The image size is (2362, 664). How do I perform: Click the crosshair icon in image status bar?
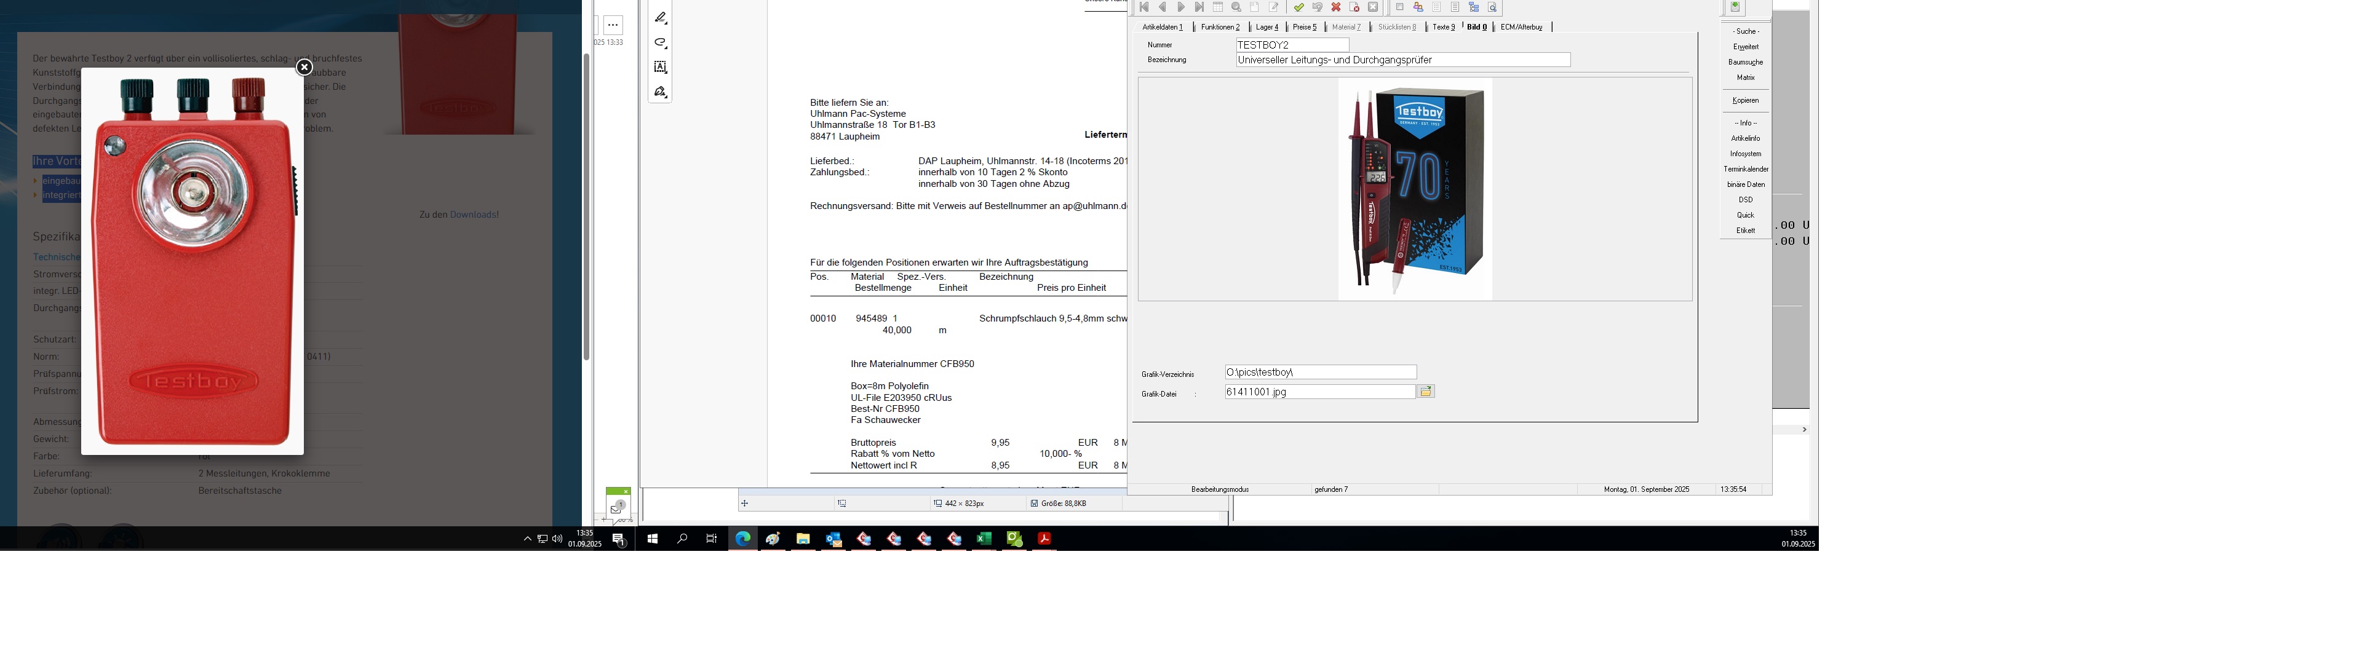click(x=744, y=504)
